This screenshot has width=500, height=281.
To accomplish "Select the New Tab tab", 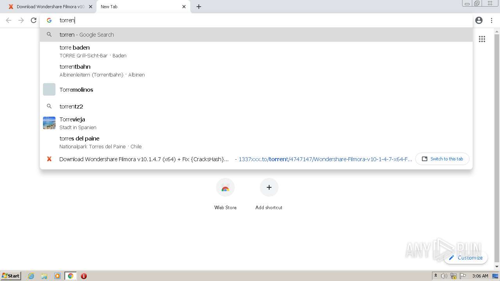I will pyautogui.click(x=143, y=7).
